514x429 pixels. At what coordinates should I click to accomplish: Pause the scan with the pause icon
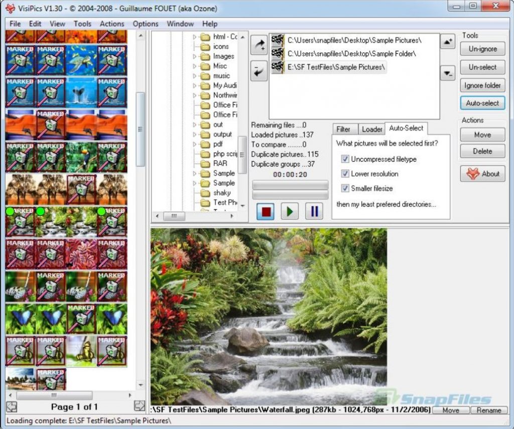(x=314, y=211)
